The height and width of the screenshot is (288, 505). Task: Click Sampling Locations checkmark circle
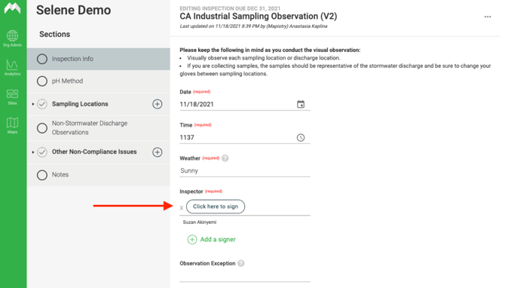[x=42, y=104]
